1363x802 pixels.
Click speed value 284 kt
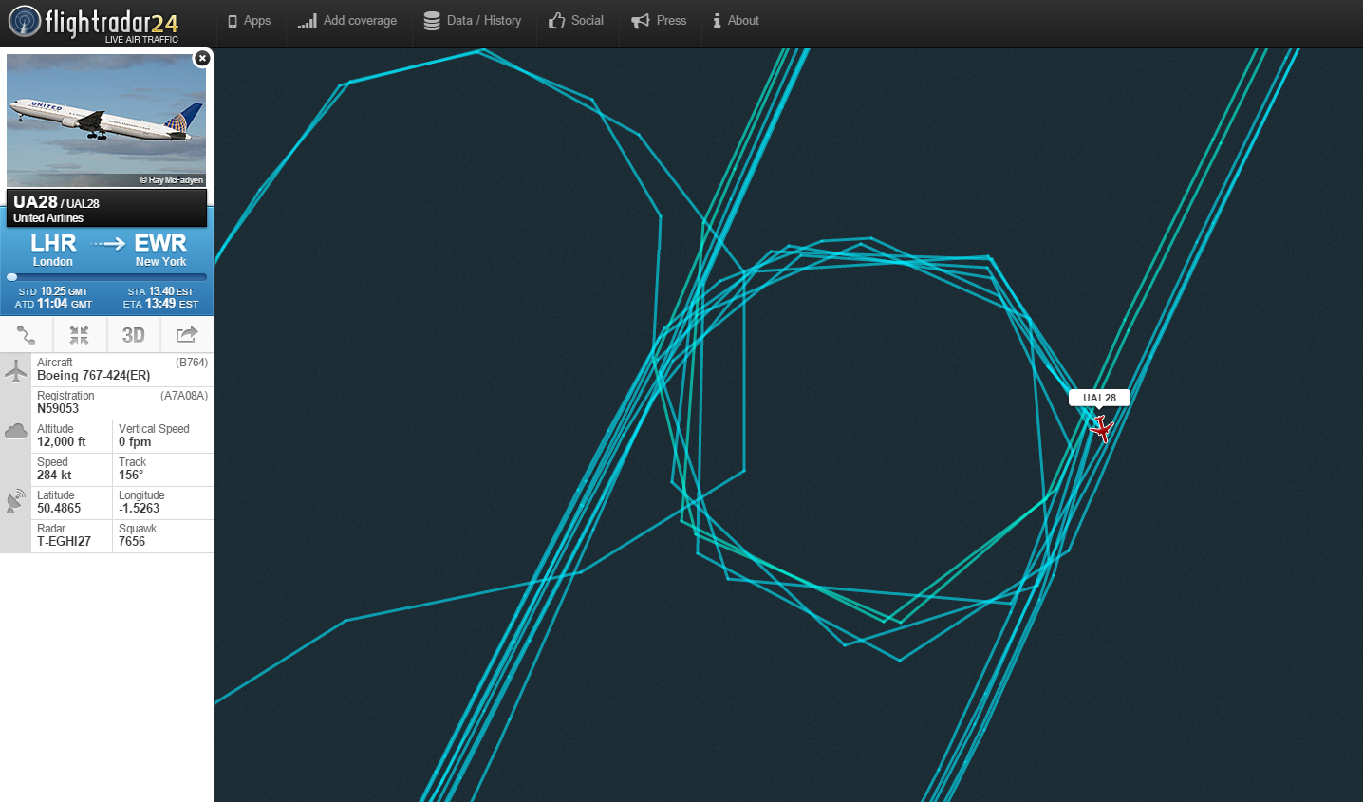(x=54, y=476)
